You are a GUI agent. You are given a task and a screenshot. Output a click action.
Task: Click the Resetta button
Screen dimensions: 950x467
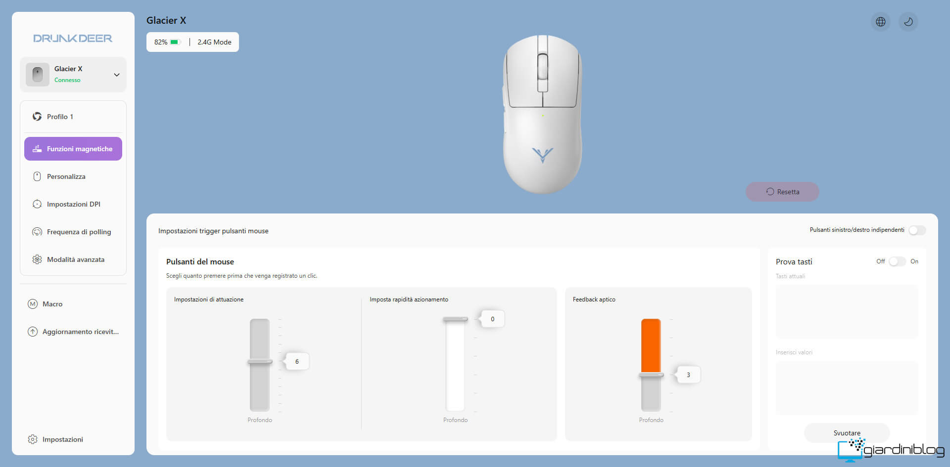[782, 192]
